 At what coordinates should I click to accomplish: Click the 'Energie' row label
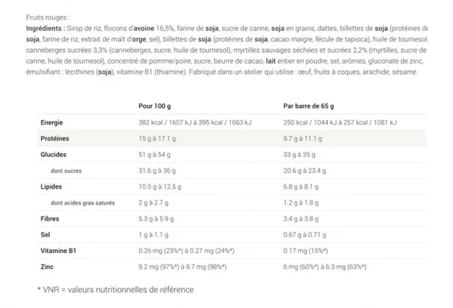[x=51, y=122]
